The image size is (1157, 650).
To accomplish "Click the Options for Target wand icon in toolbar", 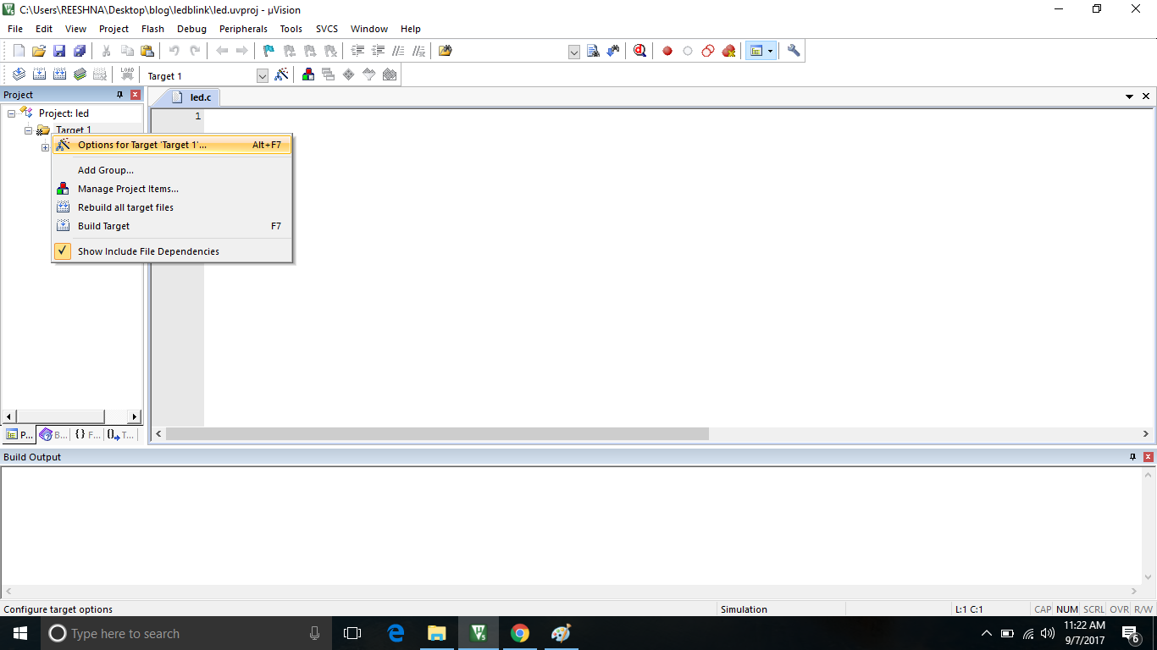I will point(281,74).
